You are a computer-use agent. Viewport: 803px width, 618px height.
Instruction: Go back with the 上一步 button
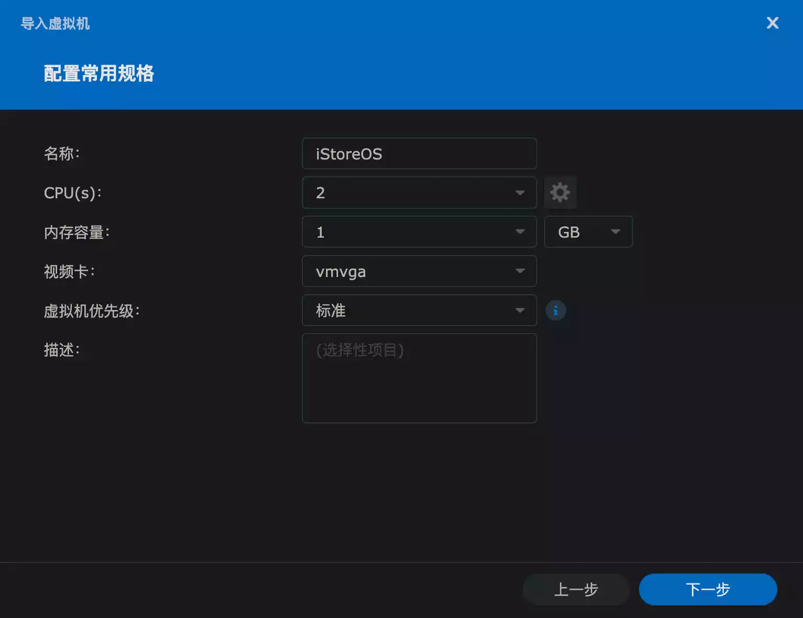coord(576,589)
